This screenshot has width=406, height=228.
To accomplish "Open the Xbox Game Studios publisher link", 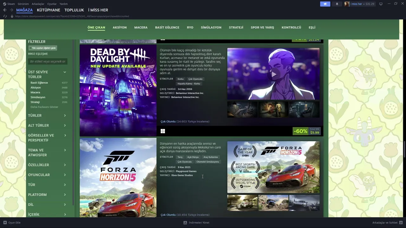I will pyautogui.click(x=182, y=175).
